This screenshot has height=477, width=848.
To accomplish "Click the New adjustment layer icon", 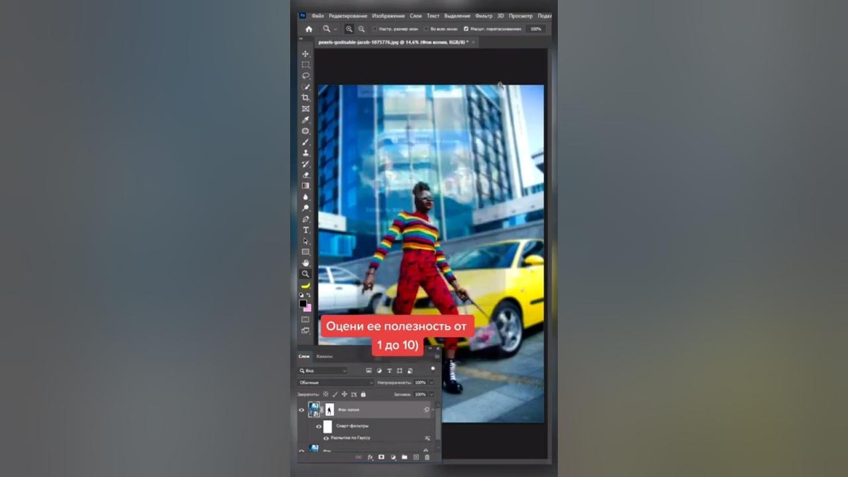I will [x=394, y=457].
